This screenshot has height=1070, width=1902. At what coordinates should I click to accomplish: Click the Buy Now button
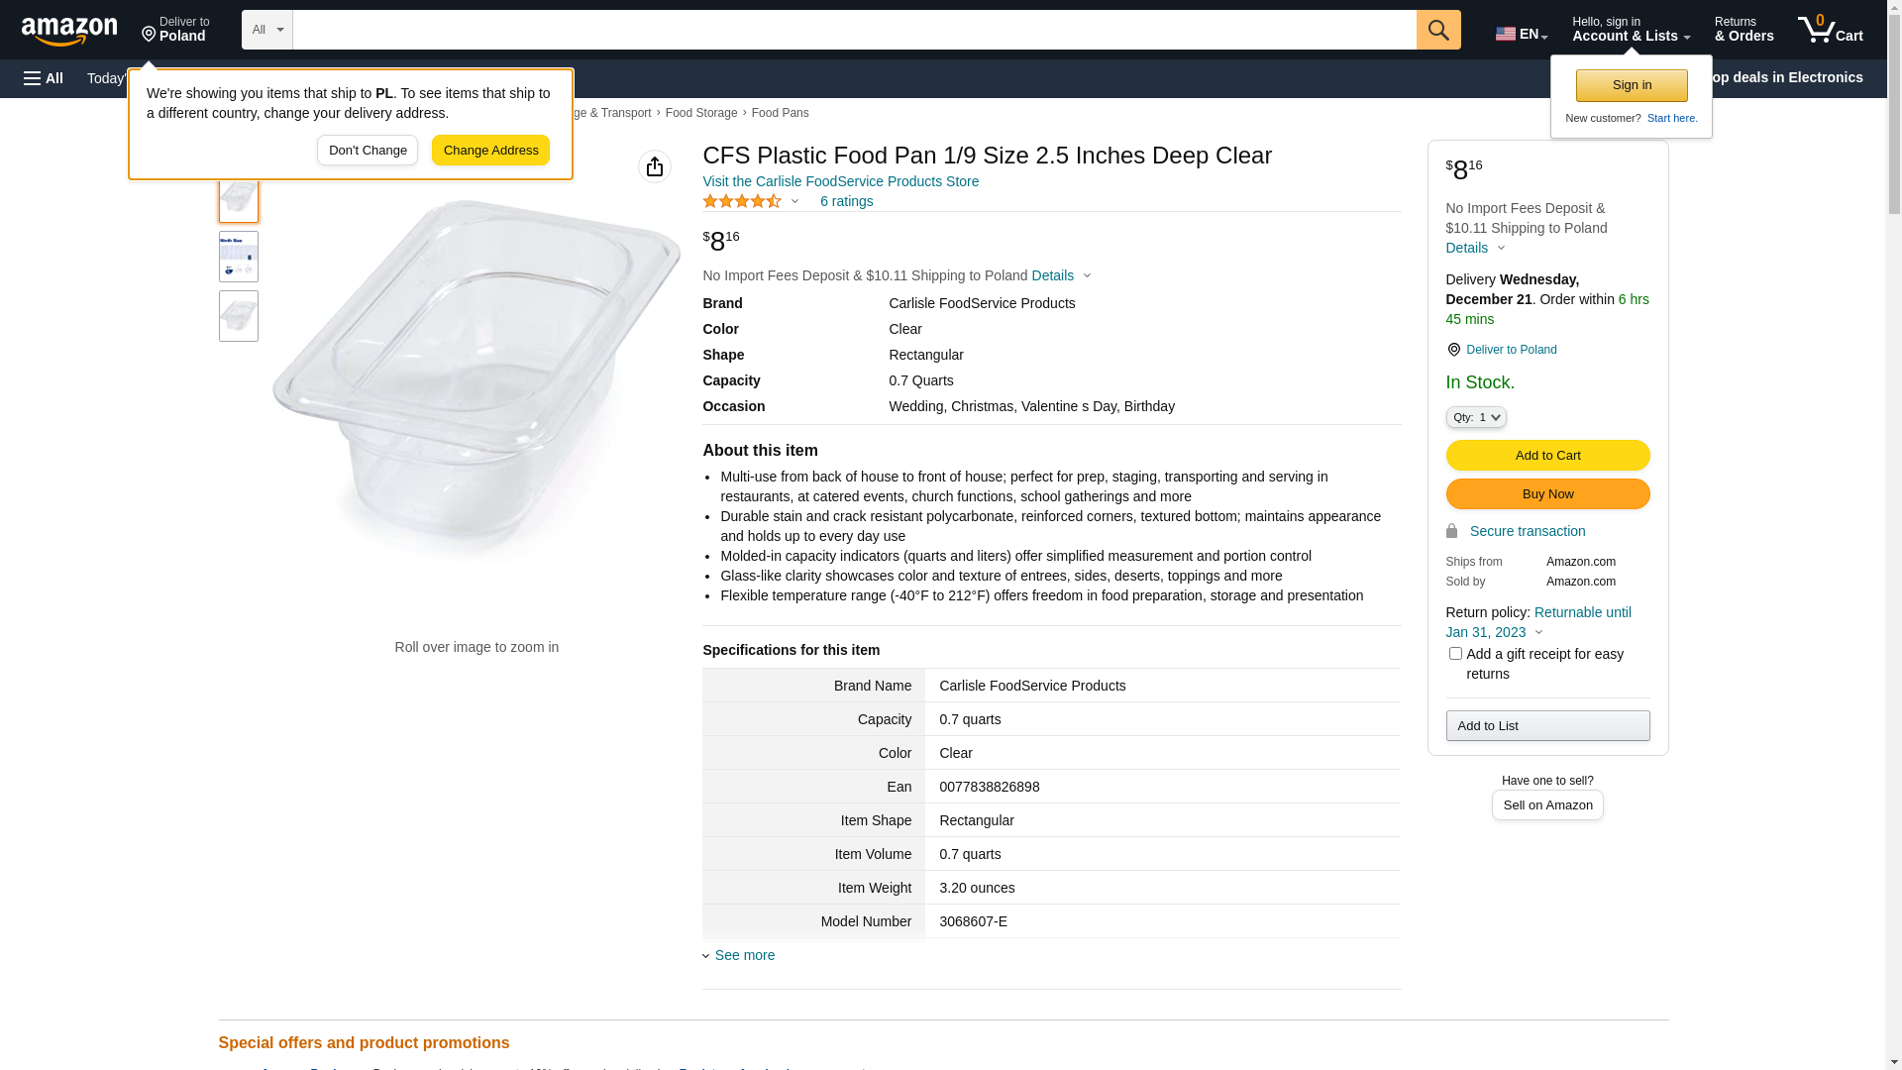pyautogui.click(x=1547, y=494)
